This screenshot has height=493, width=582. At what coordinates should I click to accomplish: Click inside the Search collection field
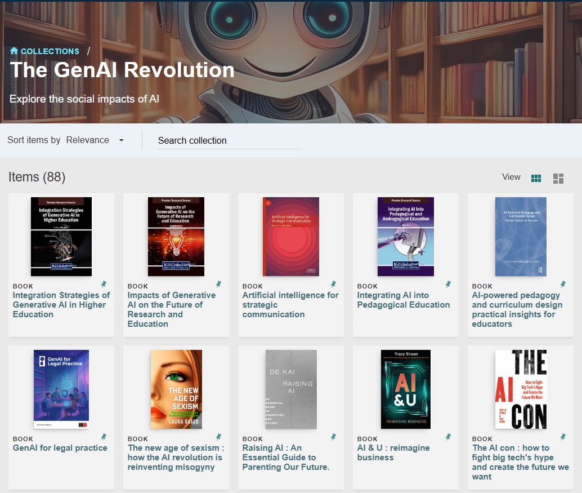click(x=229, y=140)
